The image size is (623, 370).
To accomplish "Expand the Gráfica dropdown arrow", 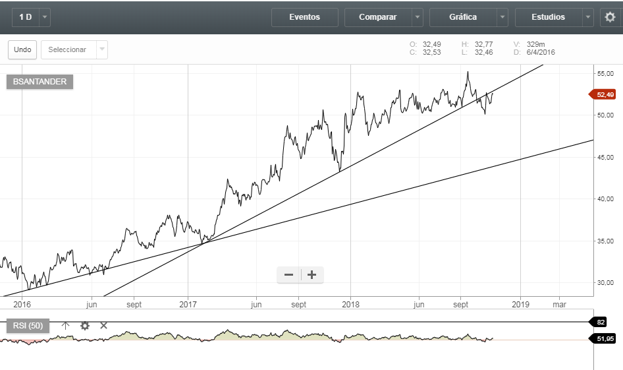I will (502, 17).
